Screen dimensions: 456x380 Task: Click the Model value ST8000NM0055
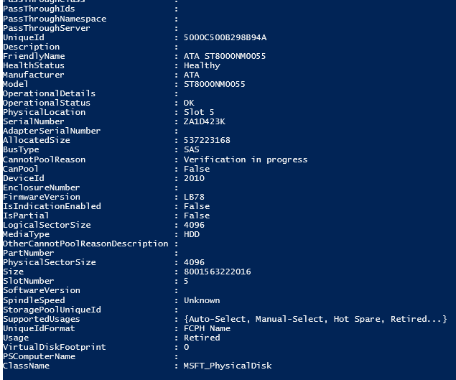click(214, 84)
